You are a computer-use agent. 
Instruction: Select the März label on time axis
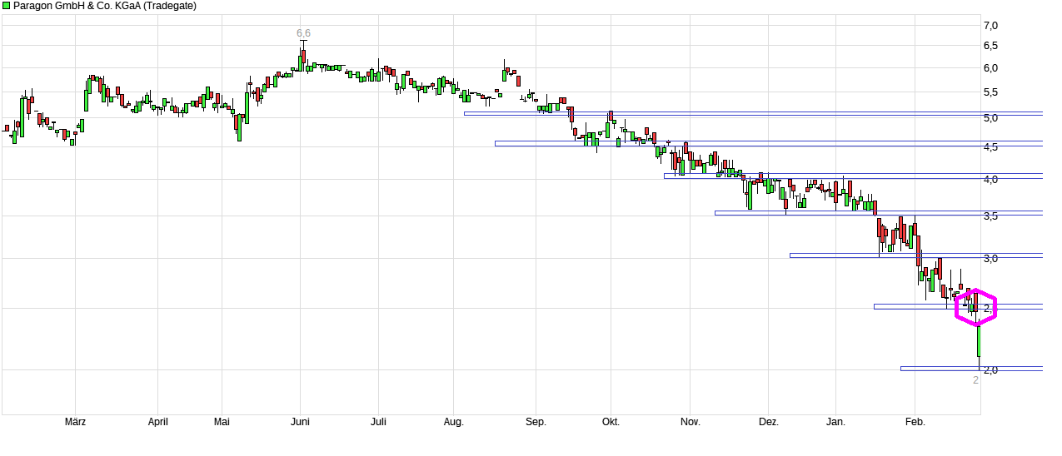[x=76, y=422]
